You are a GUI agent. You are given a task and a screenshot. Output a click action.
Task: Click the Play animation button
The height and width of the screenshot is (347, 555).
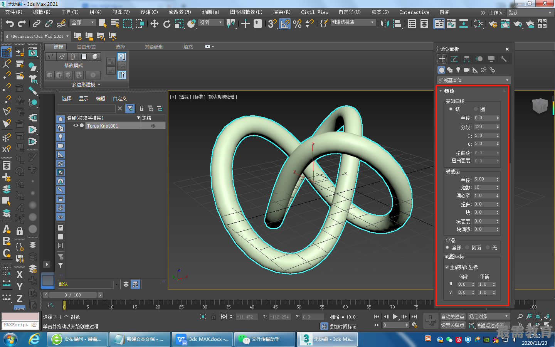[x=395, y=317]
